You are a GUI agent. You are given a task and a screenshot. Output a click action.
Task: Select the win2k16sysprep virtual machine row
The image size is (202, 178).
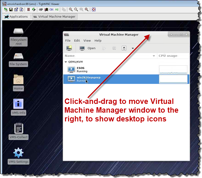[x=126, y=79]
